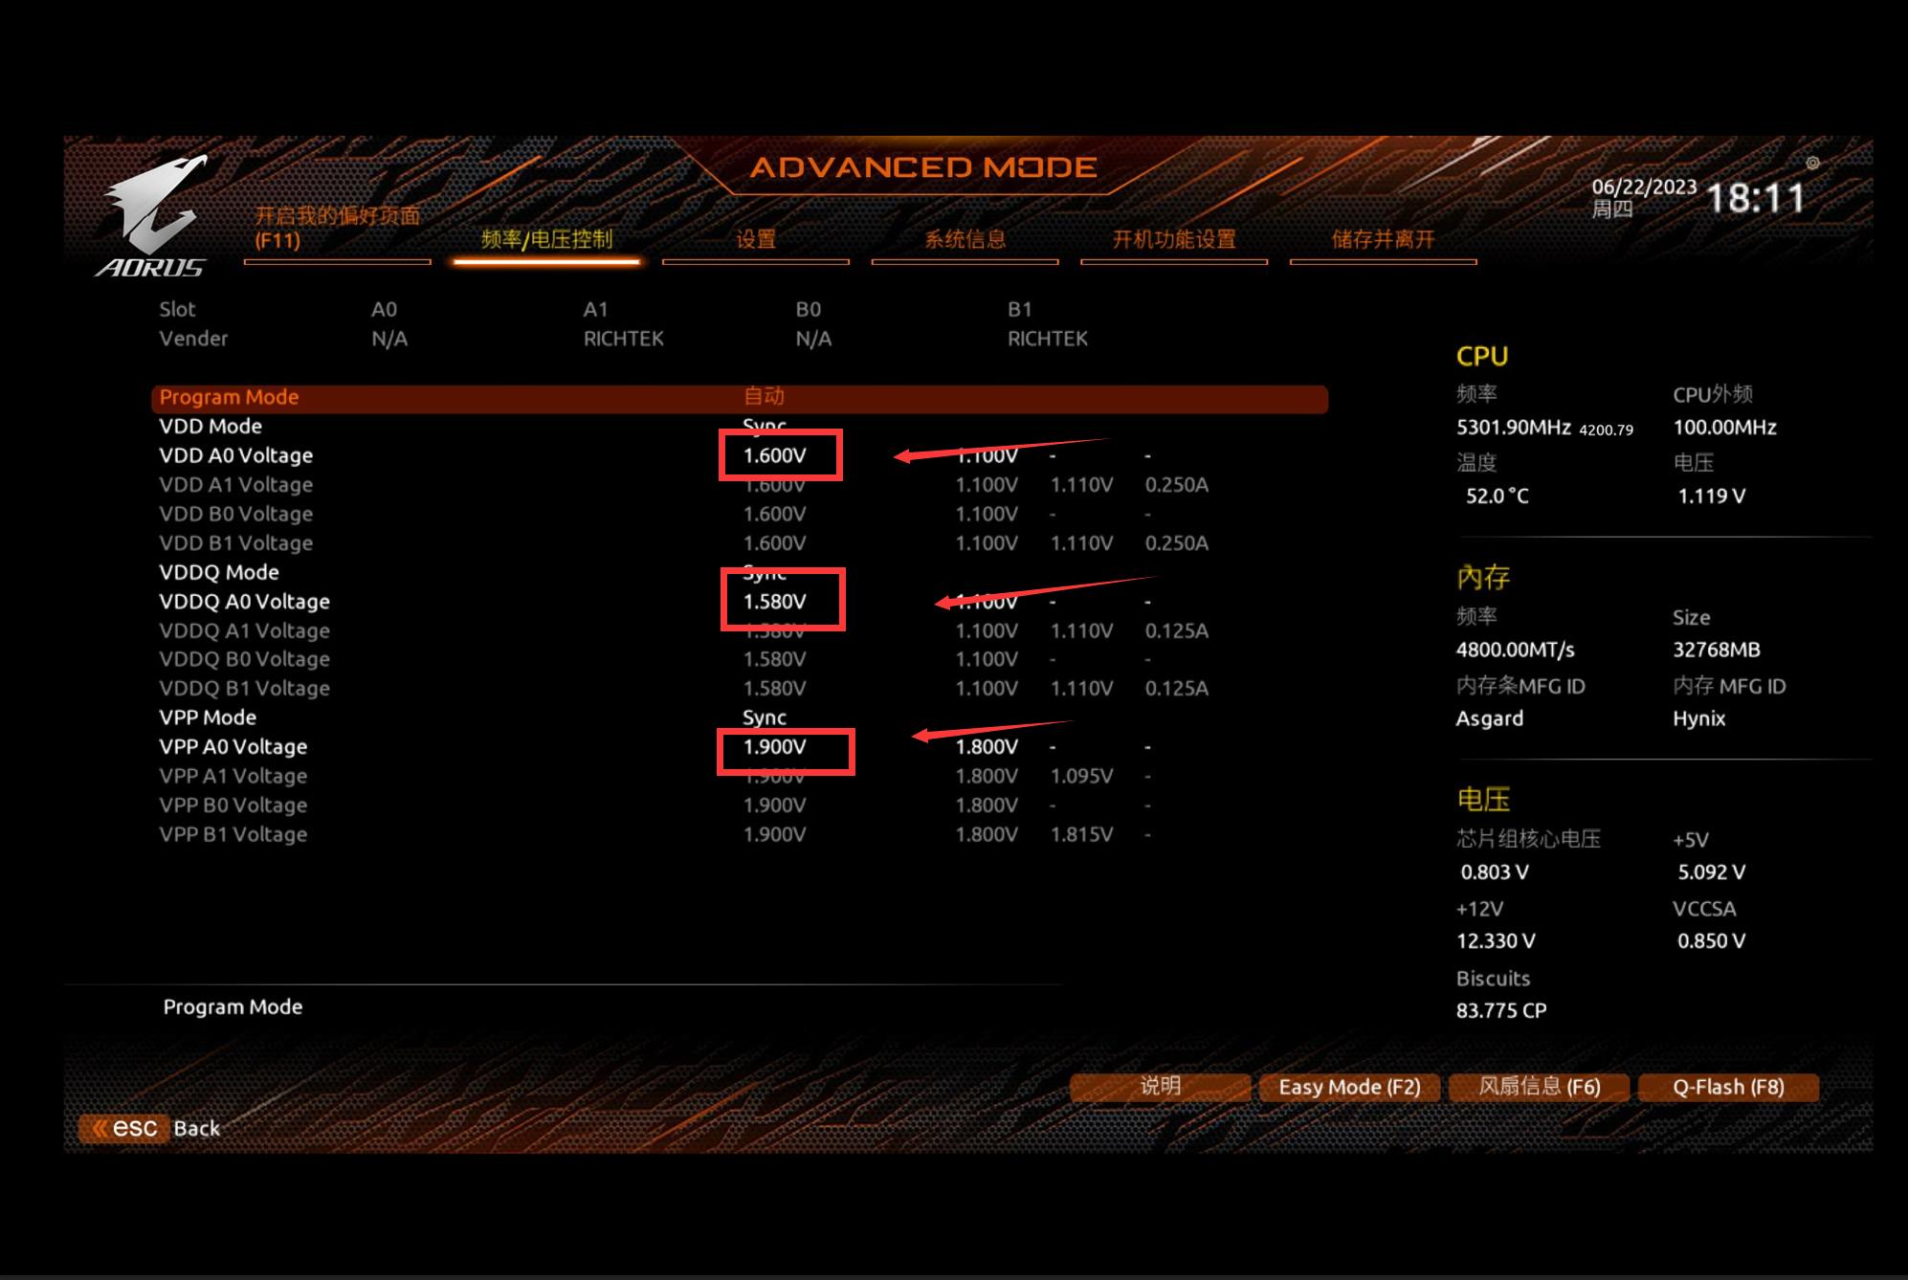
Task: Change the VDDQ Mode setting
Action: coord(764,574)
